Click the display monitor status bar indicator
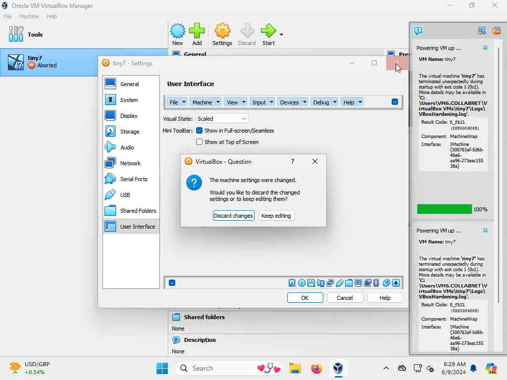This screenshot has height=380, width=507. [x=358, y=283]
